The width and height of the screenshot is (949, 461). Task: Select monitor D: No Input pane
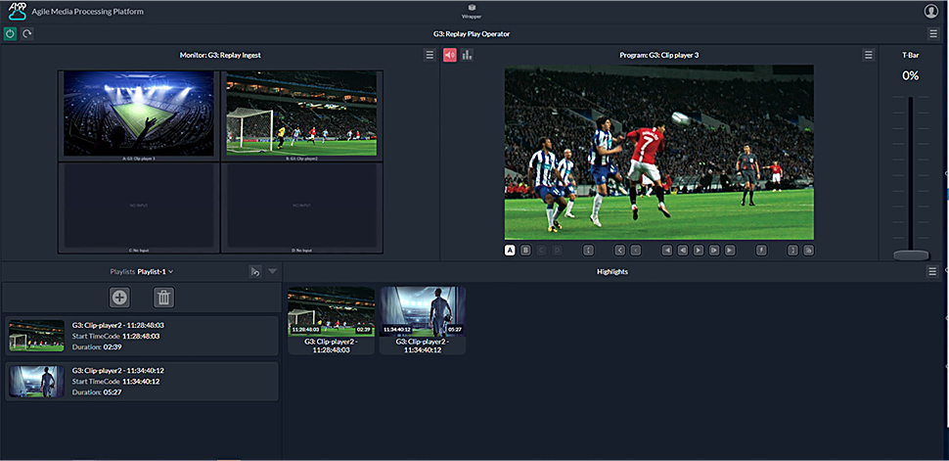point(301,206)
